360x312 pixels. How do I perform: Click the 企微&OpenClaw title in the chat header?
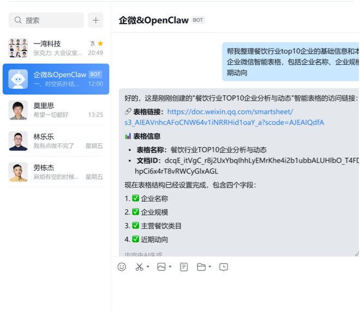pyautogui.click(x=154, y=20)
